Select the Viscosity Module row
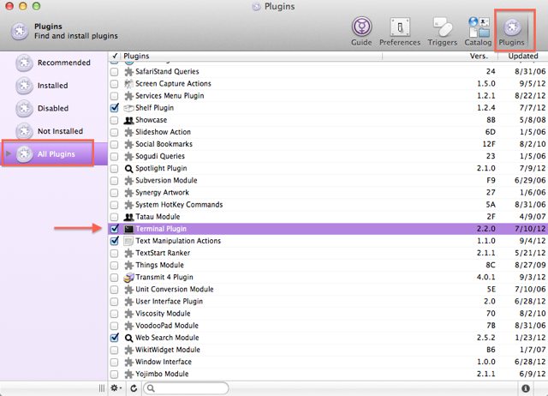This screenshot has width=548, height=396. (x=328, y=314)
